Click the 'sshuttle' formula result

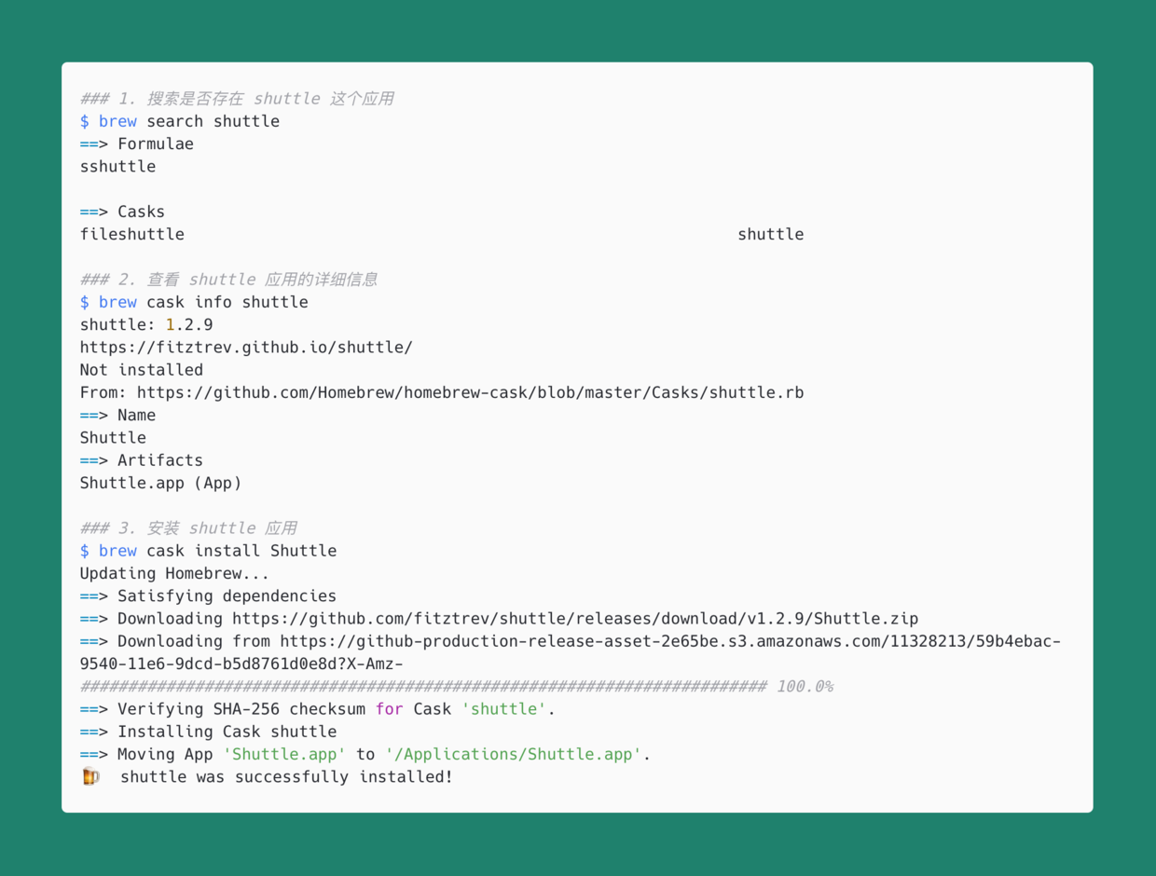[117, 167]
